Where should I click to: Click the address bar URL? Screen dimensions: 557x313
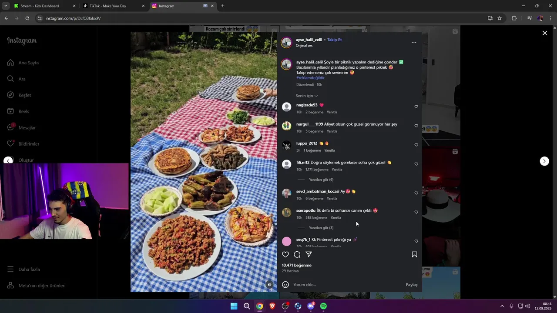pos(73,18)
